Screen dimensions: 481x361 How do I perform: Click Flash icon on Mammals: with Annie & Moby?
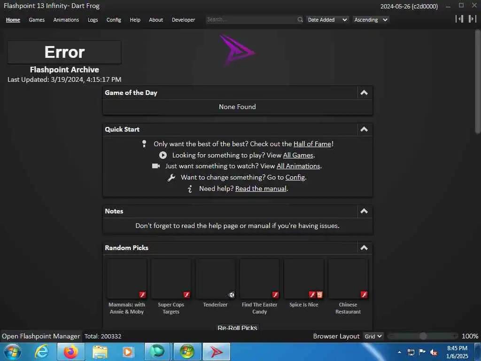click(143, 295)
